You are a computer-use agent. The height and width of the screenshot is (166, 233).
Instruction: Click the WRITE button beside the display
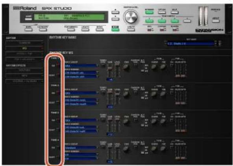[28, 19]
